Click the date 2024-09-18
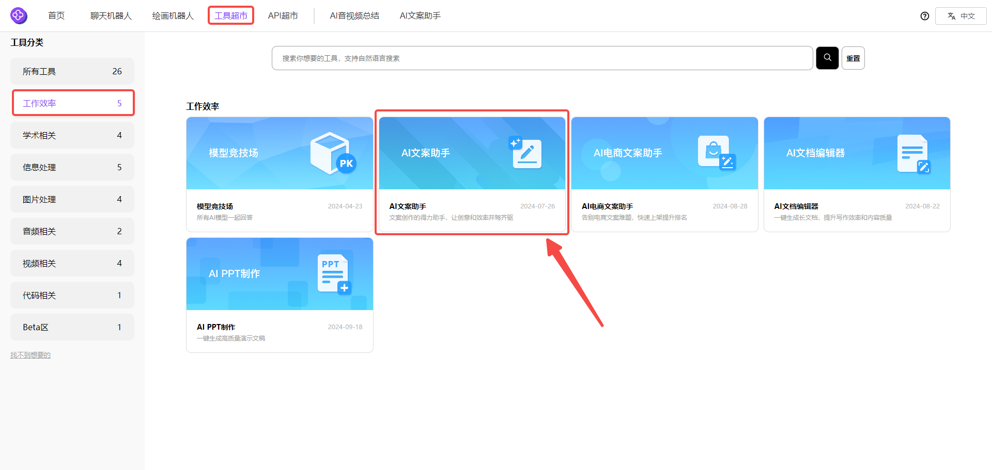This screenshot has width=992, height=470. [x=345, y=327]
